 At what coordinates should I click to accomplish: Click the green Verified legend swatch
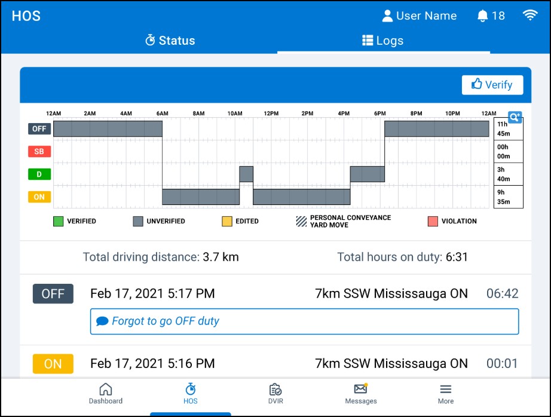[x=59, y=221]
